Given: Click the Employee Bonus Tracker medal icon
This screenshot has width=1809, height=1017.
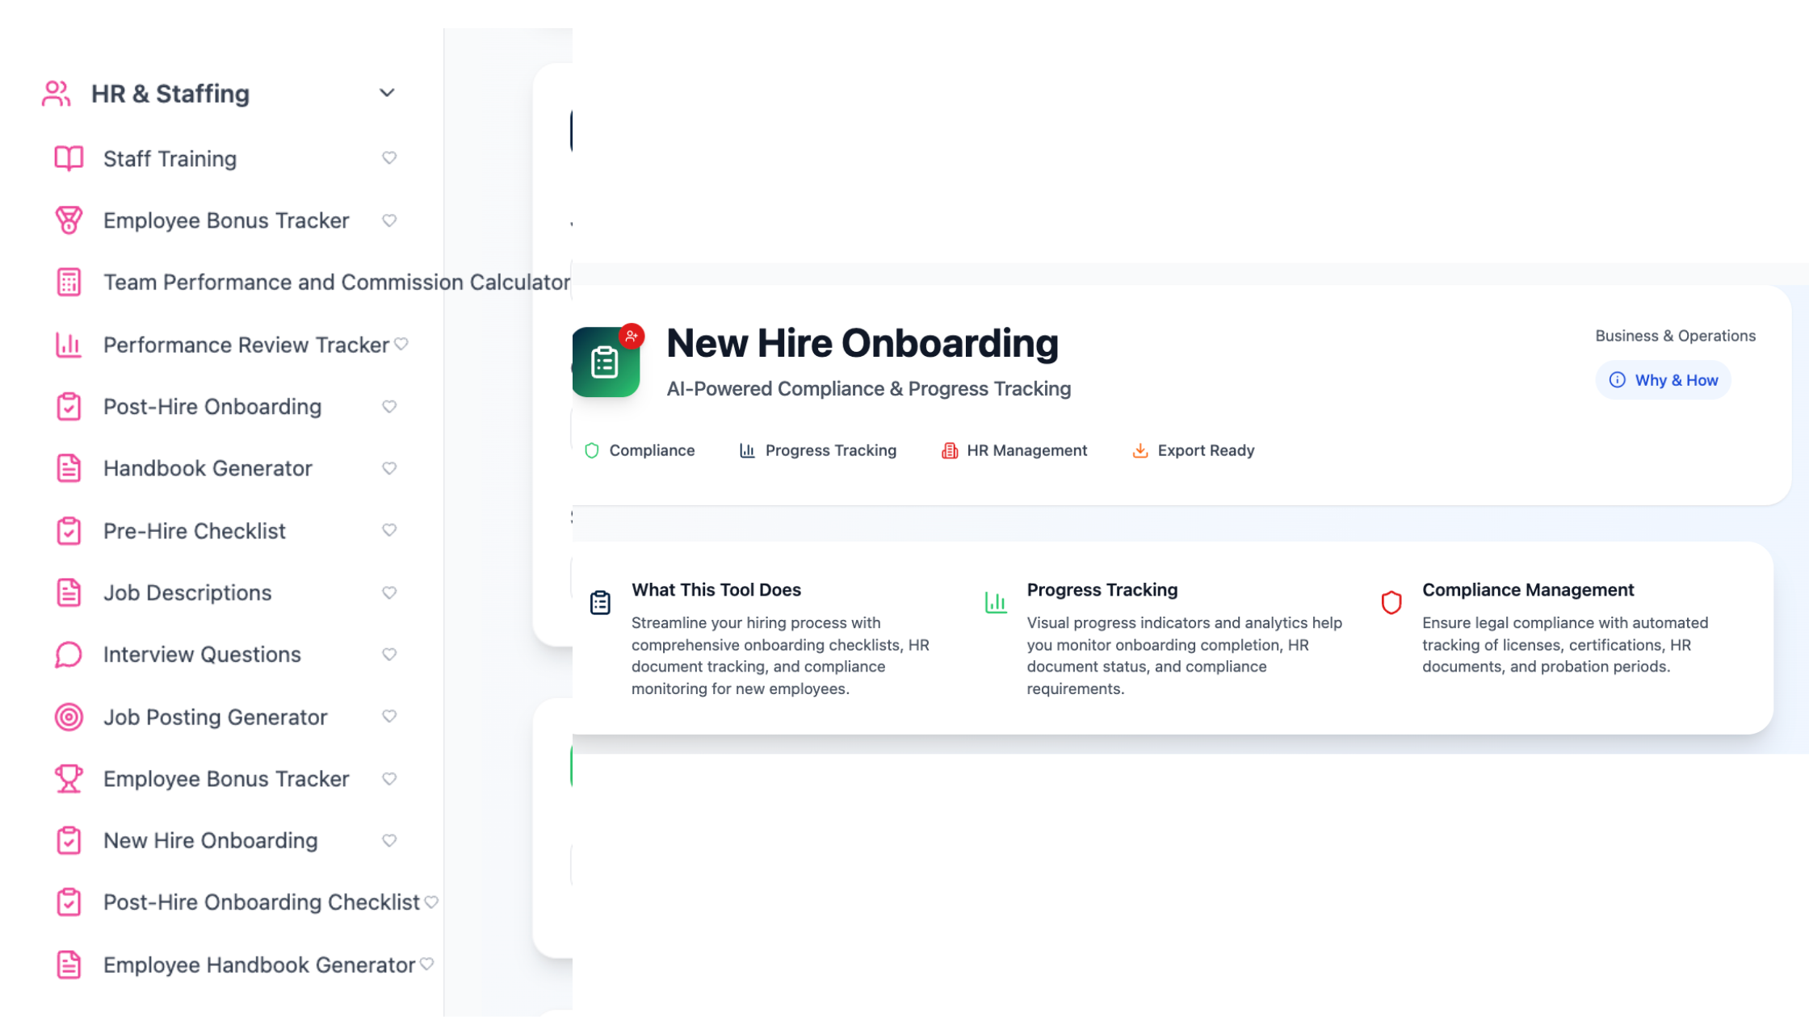Looking at the screenshot, I should tap(68, 220).
